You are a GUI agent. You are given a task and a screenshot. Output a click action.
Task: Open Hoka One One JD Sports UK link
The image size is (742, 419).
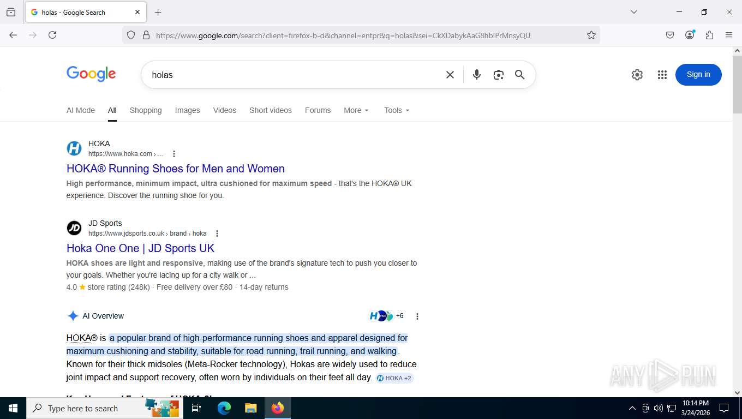(140, 248)
